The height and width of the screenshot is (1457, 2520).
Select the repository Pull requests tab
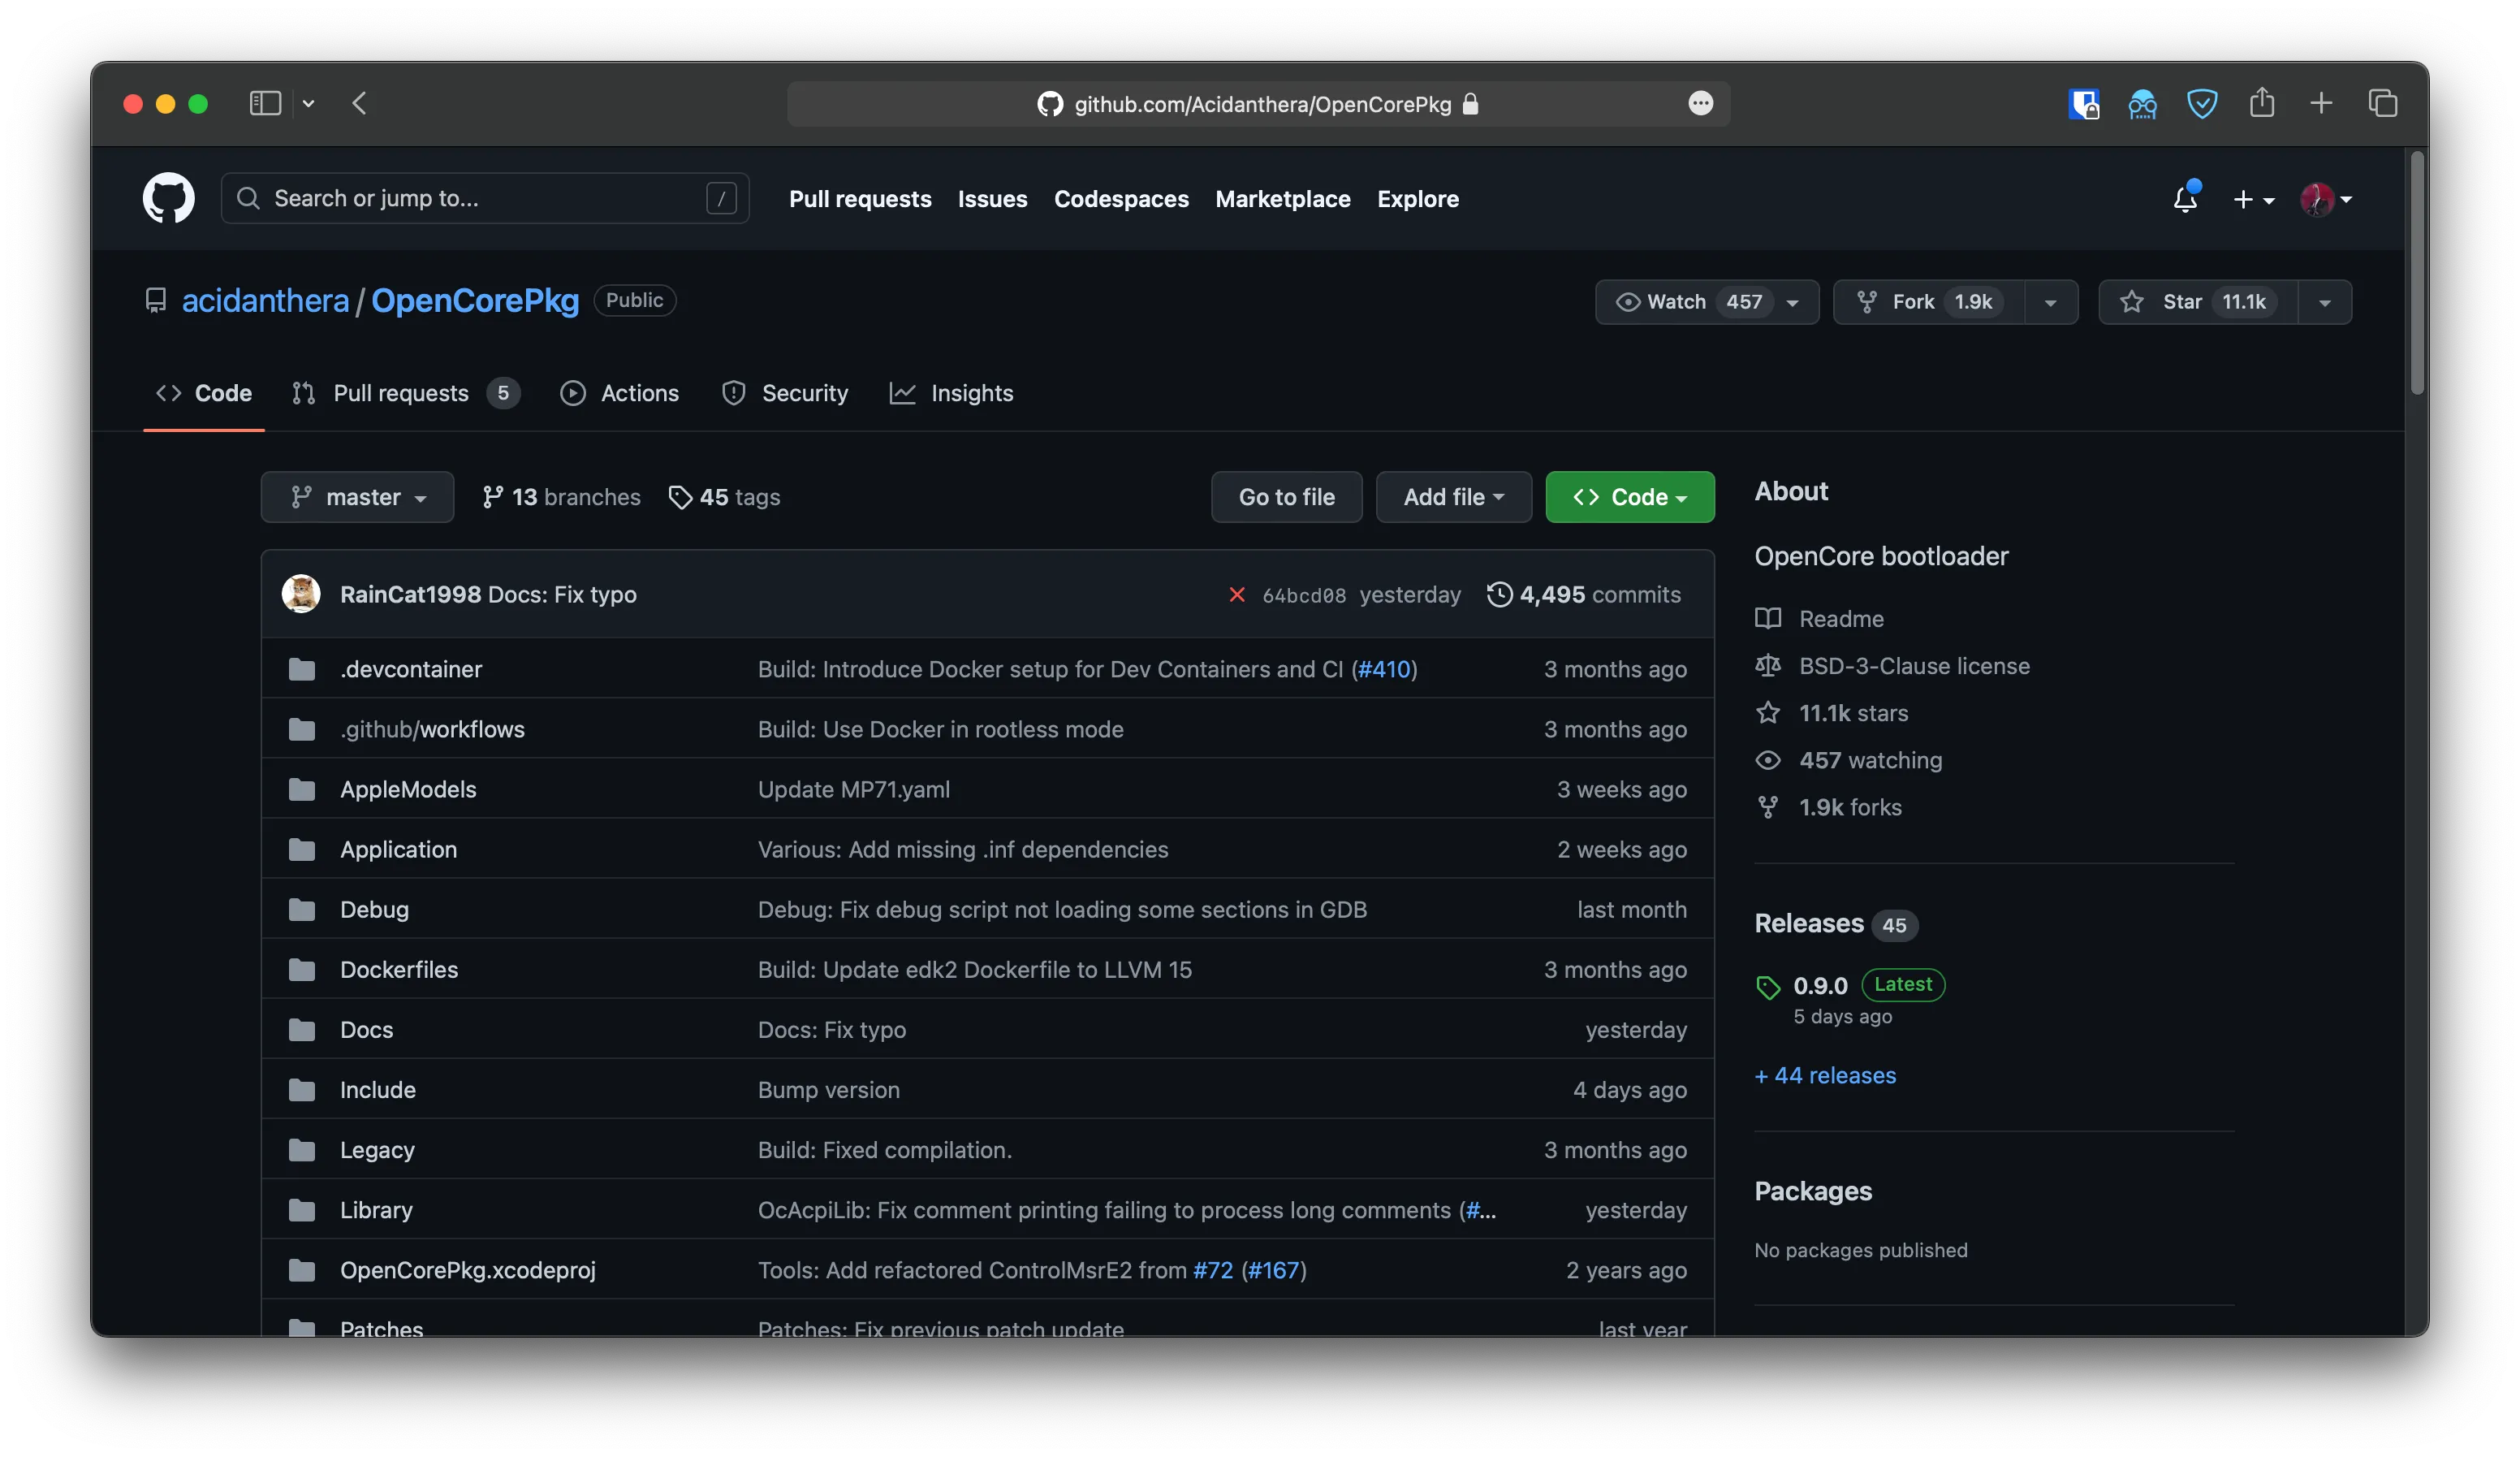tap(406, 393)
